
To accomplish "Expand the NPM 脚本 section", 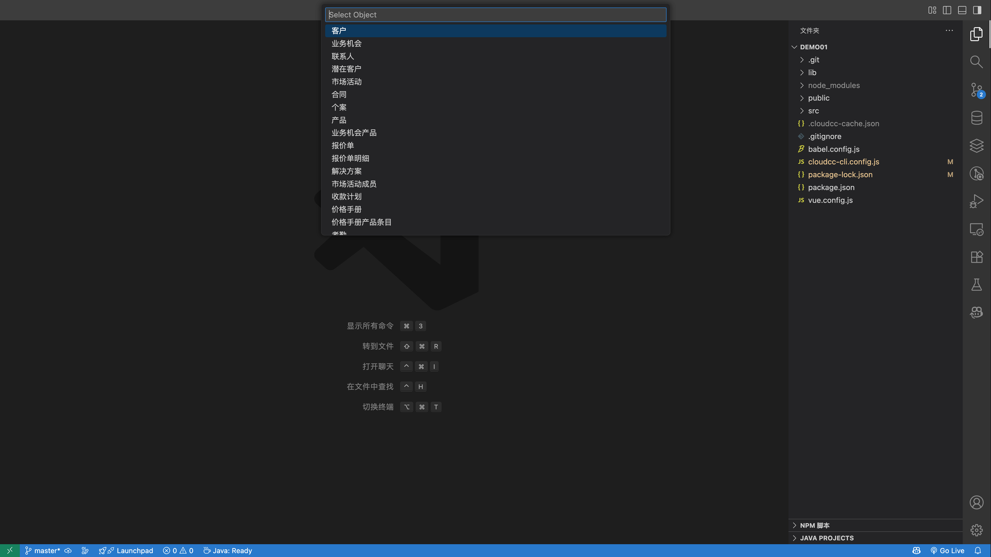I will pos(815,525).
